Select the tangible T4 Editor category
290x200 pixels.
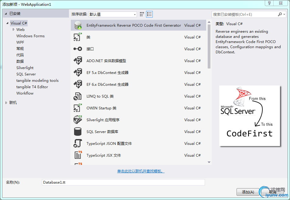point(32,87)
